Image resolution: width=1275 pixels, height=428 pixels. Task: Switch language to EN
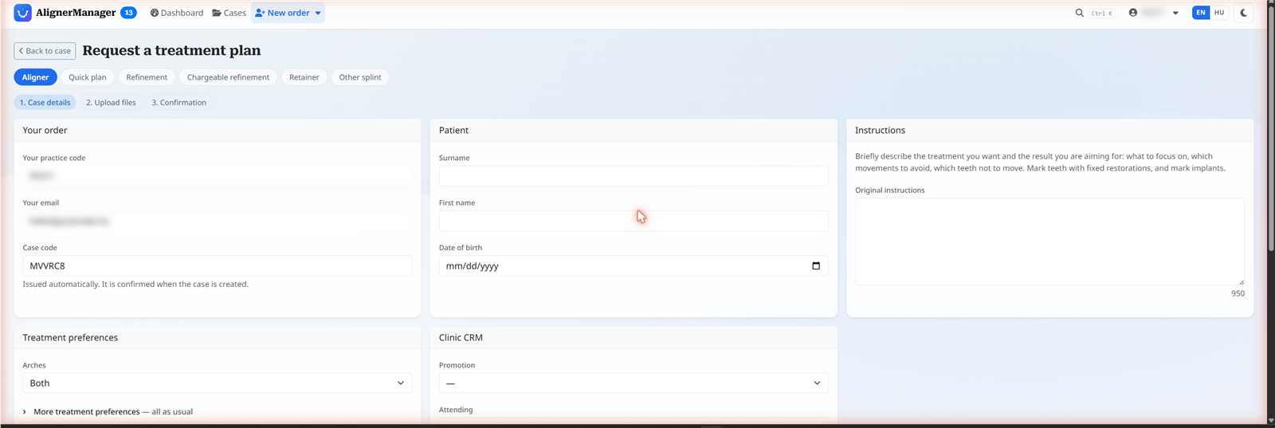point(1201,13)
